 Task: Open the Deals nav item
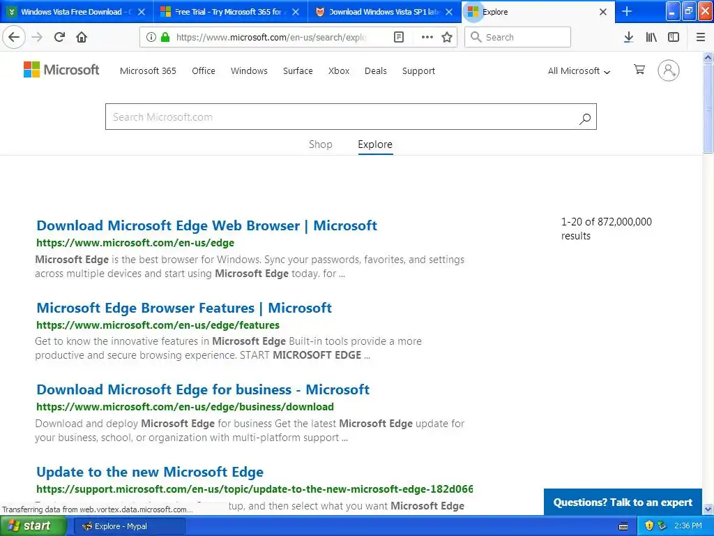(x=376, y=70)
